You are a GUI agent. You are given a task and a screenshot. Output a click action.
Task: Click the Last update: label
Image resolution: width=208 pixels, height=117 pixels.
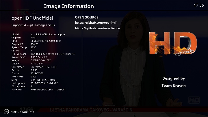pyautogui.click(x=18, y=83)
